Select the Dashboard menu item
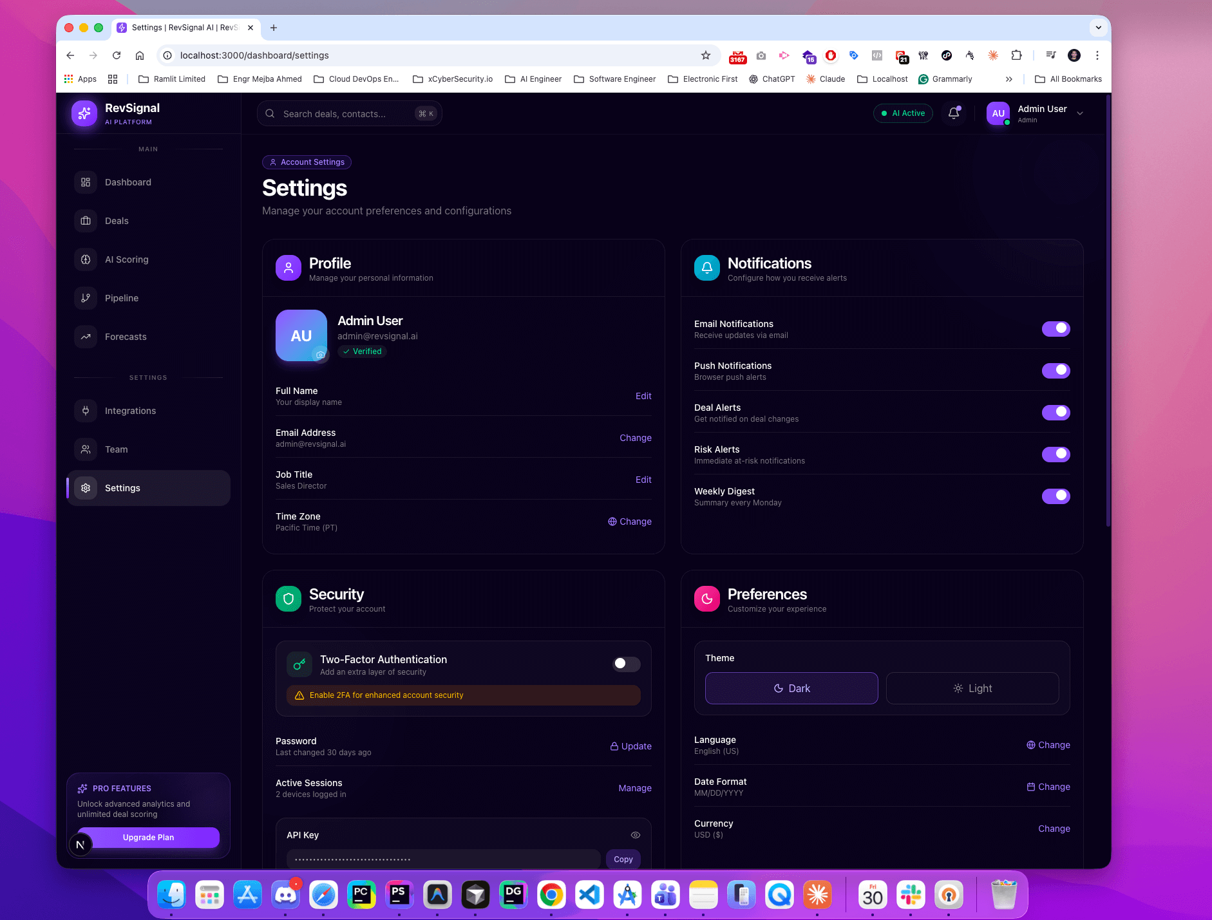The width and height of the screenshot is (1212, 920). coord(128,182)
